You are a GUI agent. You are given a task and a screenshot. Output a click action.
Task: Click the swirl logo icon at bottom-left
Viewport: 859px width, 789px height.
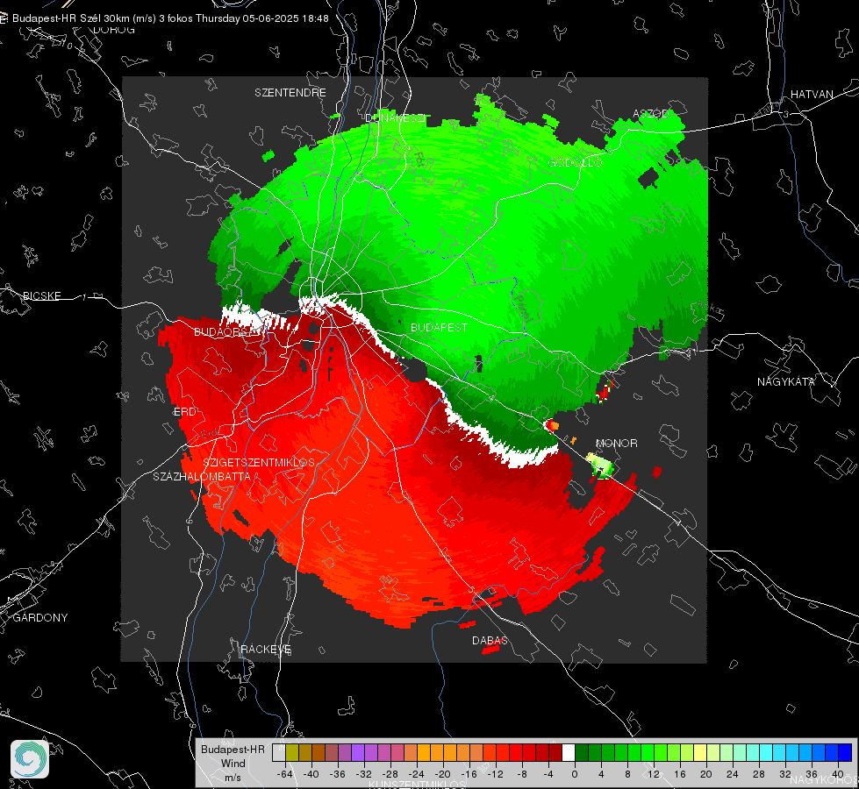[30, 759]
